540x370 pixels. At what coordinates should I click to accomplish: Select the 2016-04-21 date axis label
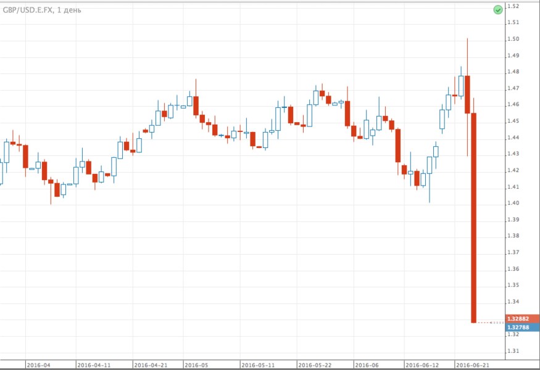pos(151,364)
